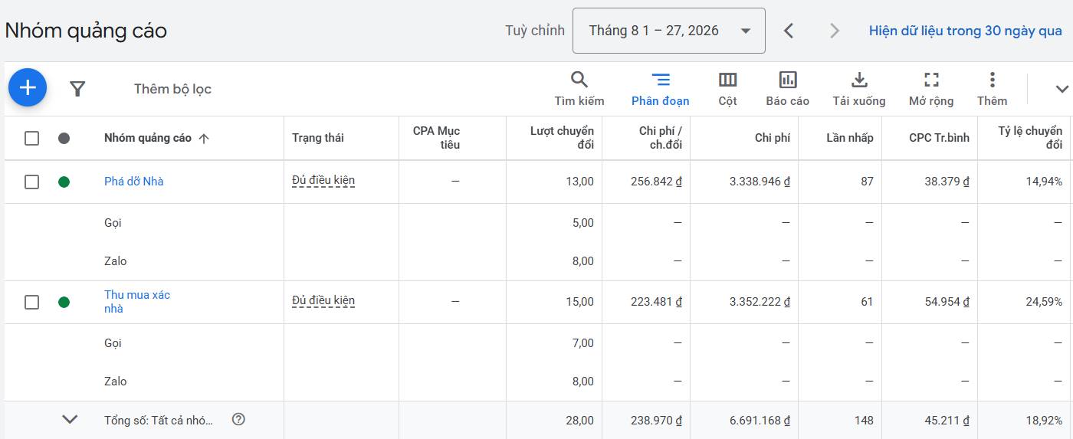
Task: Open the Cột columns settings
Action: pyautogui.click(x=727, y=88)
